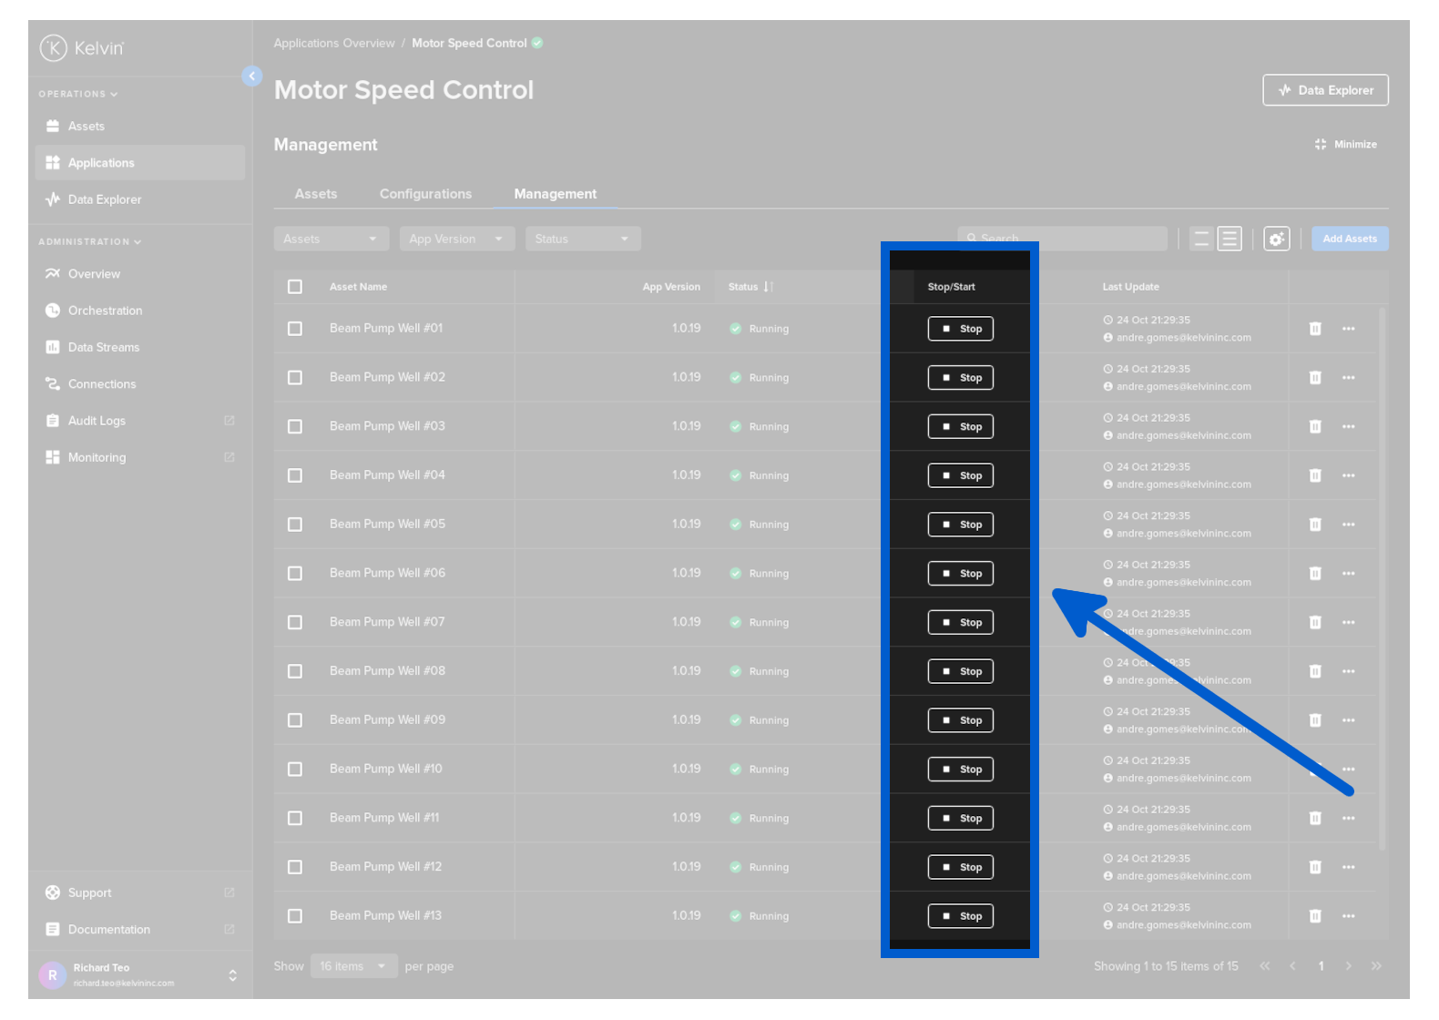Collapse the sidebar with the arrow icon

pos(252,76)
